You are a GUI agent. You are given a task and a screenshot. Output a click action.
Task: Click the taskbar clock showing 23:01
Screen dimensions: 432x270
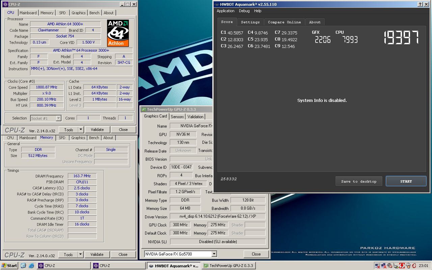(x=424, y=266)
